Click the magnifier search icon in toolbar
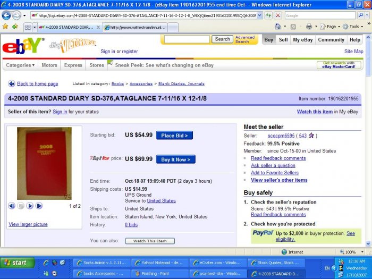 point(361,15)
